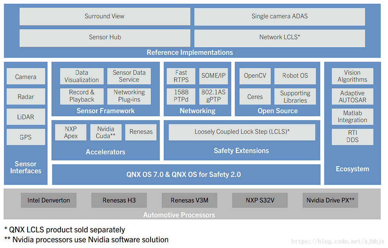Select the Single camera ADAS box
The image size is (388, 248).
coord(280,16)
